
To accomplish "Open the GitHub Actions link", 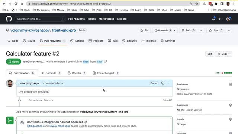I will pyautogui.click(x=35, y=126).
